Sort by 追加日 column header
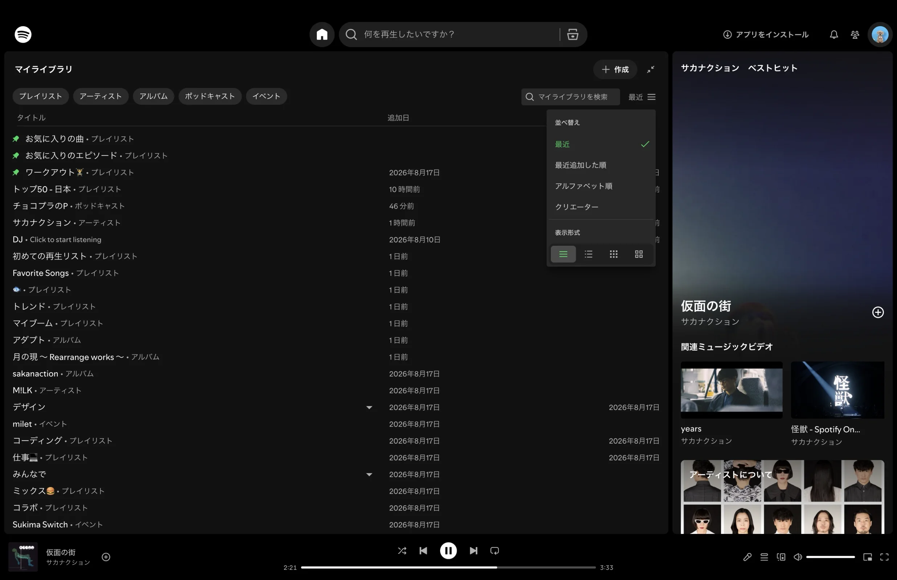This screenshot has width=897, height=580. pos(398,117)
